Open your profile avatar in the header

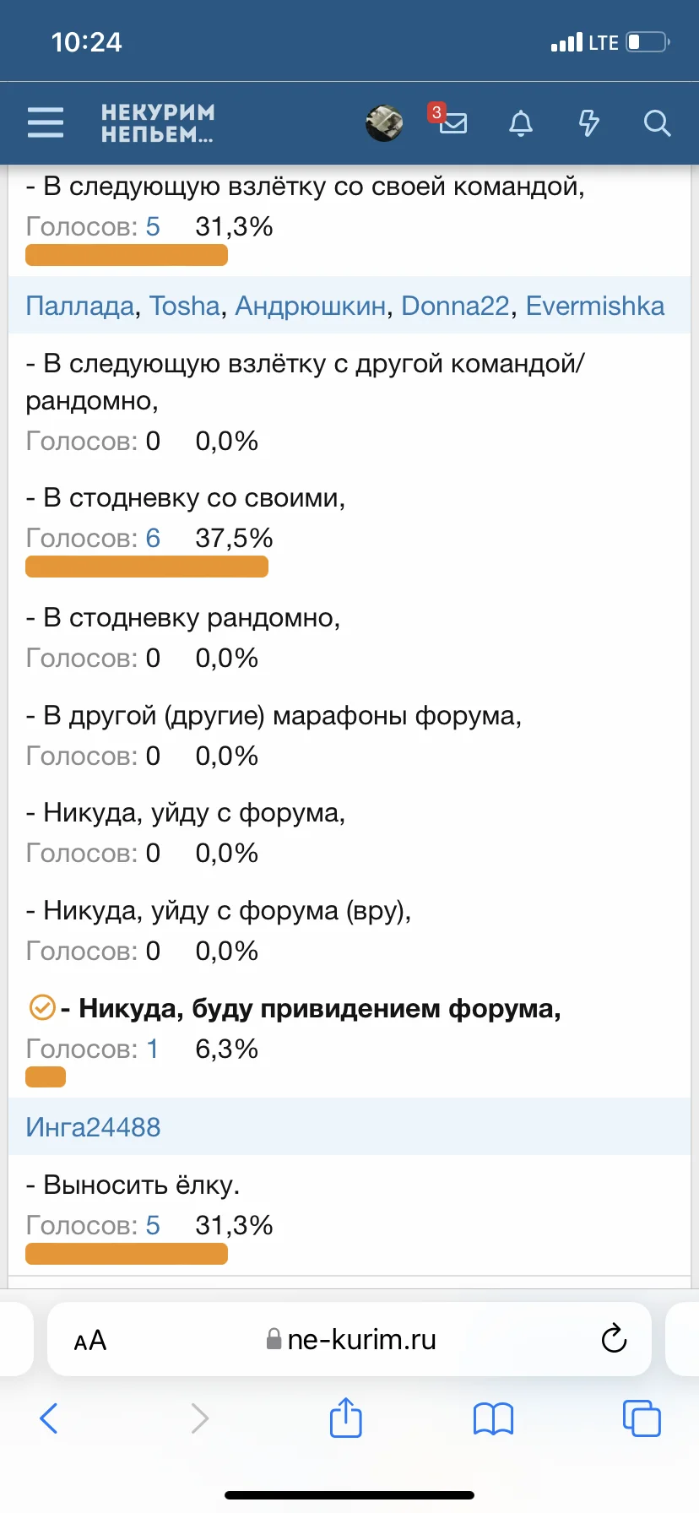[384, 123]
